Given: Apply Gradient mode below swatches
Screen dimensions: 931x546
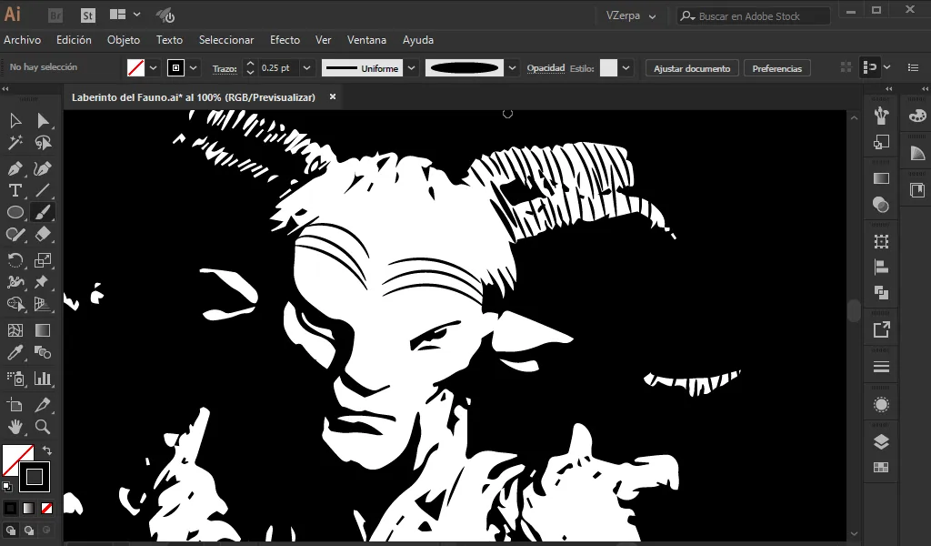Looking at the screenshot, I should click(x=28, y=508).
